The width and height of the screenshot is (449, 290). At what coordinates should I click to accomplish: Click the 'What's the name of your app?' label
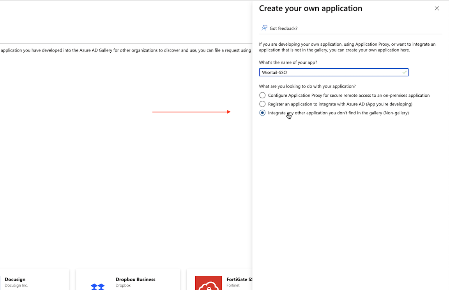pyautogui.click(x=288, y=62)
